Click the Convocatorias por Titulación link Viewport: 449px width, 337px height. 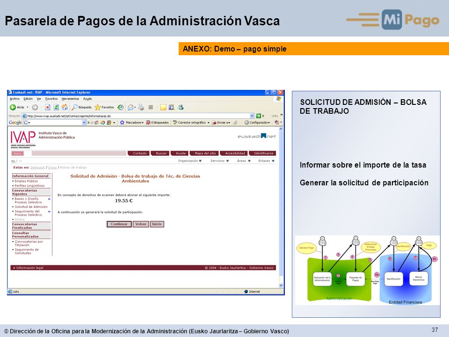tap(29, 243)
